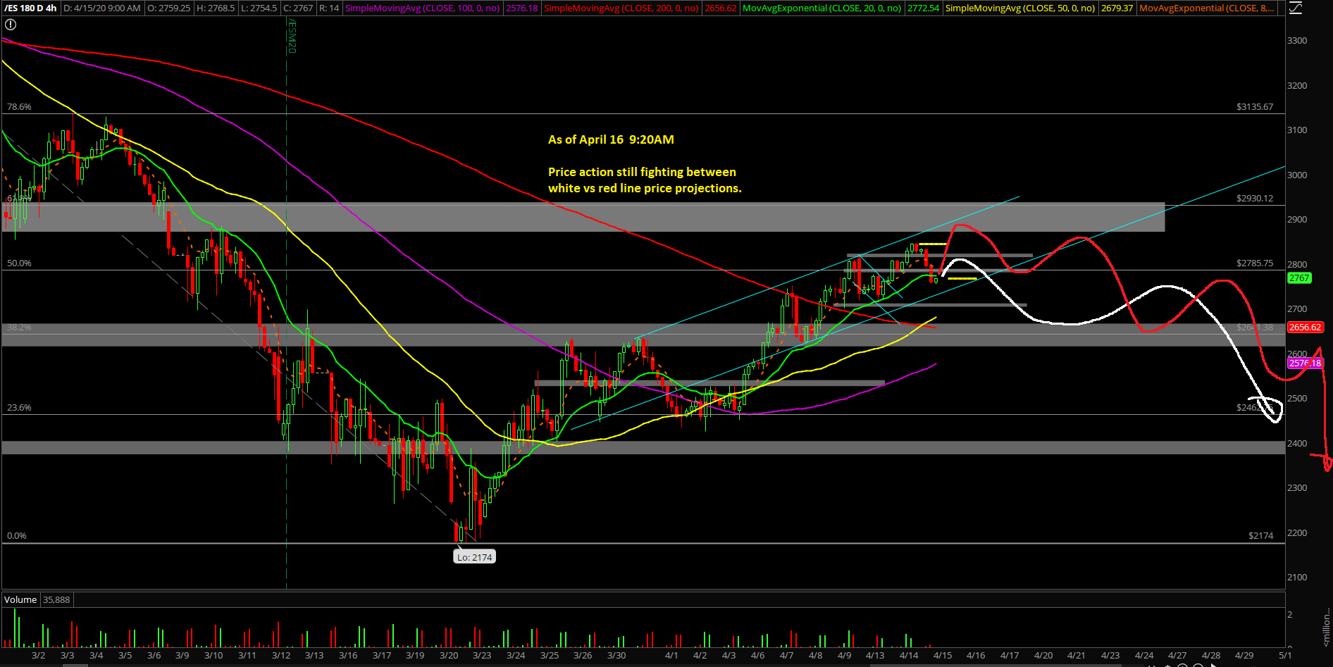The image size is (1333, 667).
Task: Open the clock icon near the bottom-right corner
Action: pos(1182,665)
